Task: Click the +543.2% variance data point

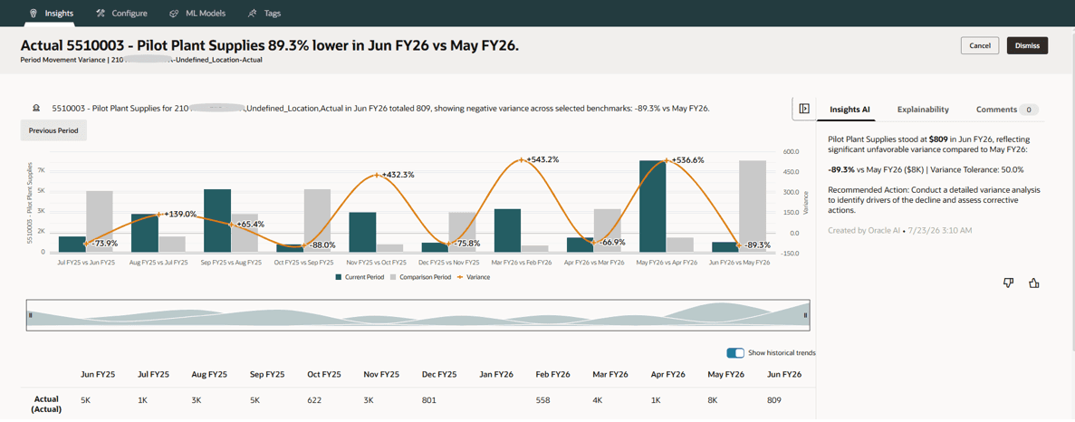Action: click(x=521, y=159)
